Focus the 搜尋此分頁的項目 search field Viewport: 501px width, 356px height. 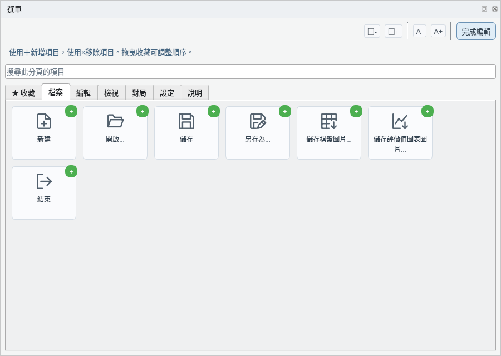[250, 72]
